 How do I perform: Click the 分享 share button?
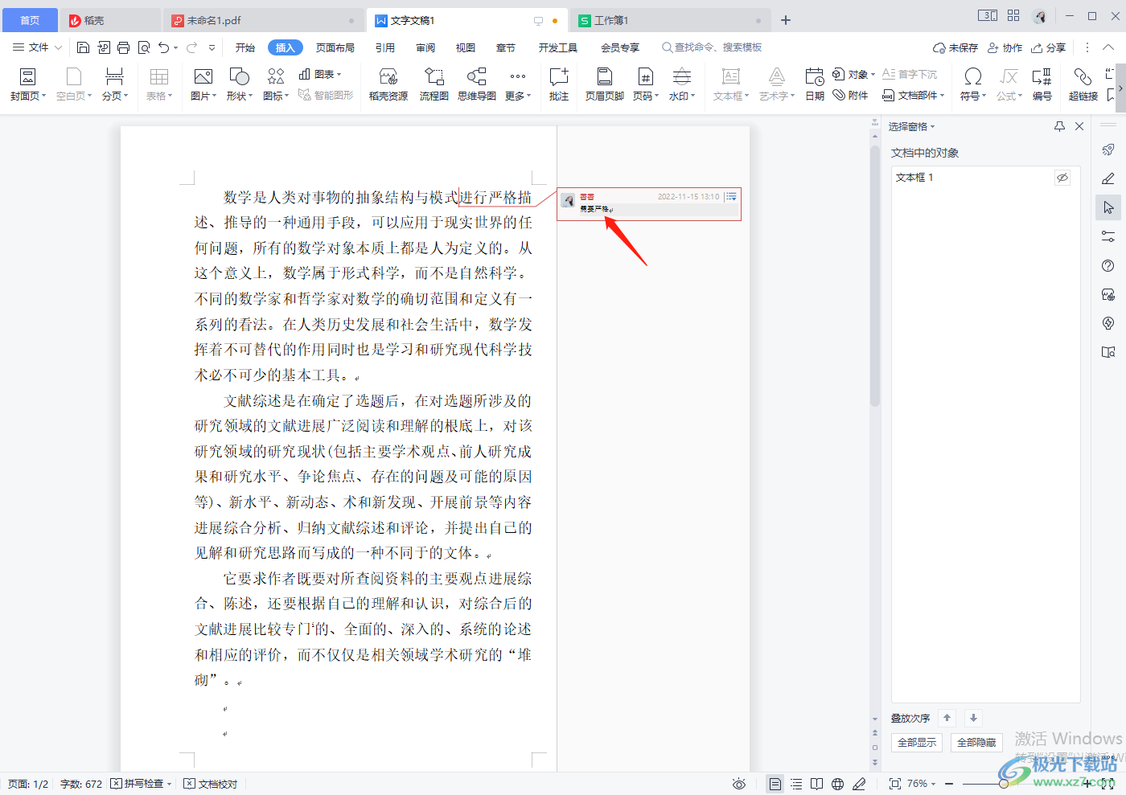tap(1049, 47)
